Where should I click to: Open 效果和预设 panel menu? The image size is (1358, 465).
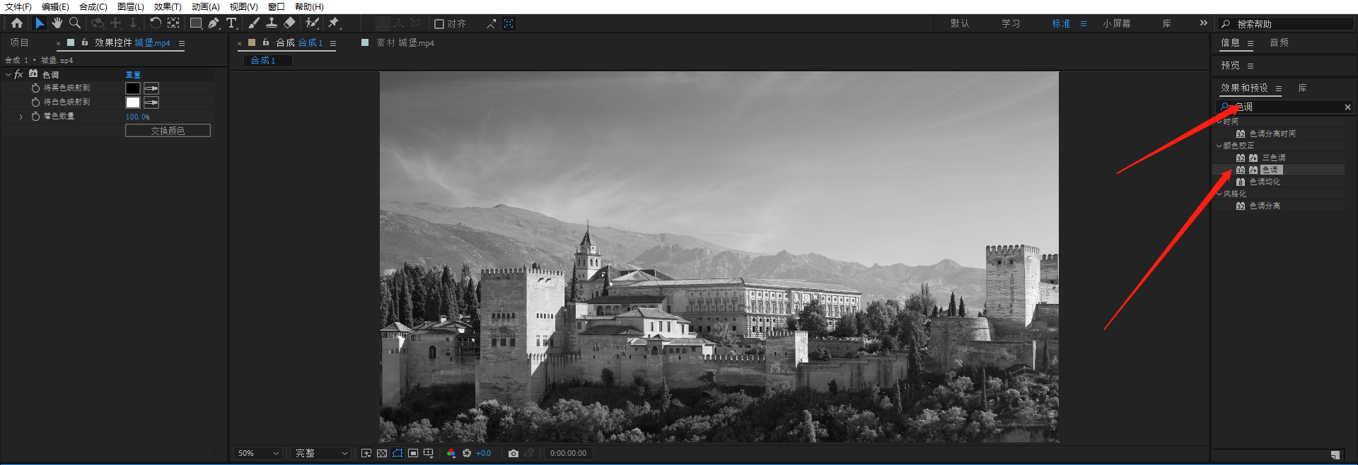[x=1279, y=88]
